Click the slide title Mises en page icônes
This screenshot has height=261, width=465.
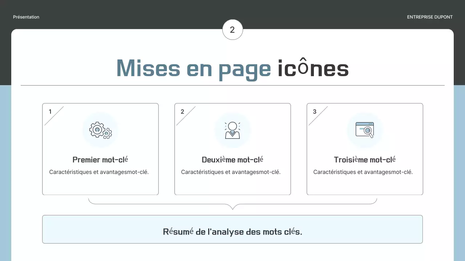[x=232, y=68]
